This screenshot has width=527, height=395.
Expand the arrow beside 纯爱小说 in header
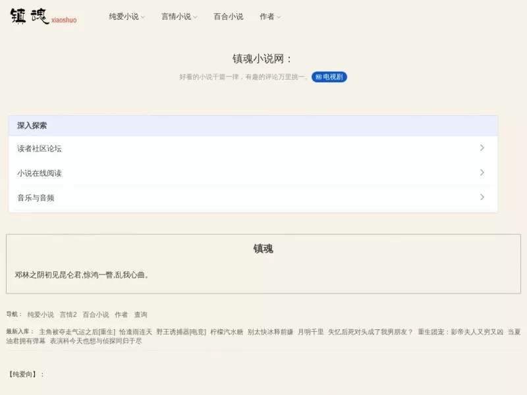[143, 17]
